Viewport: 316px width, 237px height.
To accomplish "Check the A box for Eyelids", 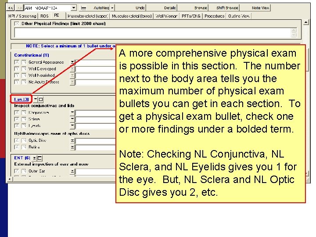I will (17, 126).
